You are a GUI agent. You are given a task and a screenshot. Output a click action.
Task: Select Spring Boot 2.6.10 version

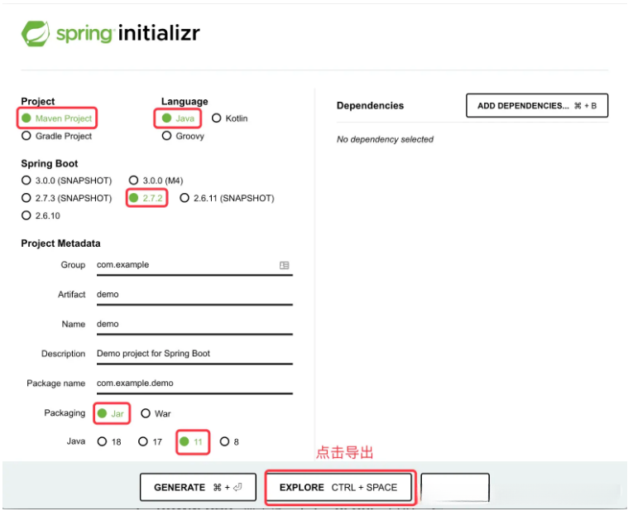(x=26, y=215)
